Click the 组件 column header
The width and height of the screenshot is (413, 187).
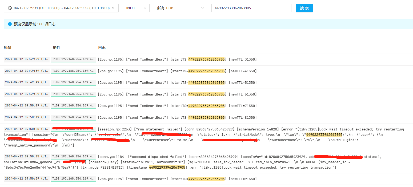point(57,48)
